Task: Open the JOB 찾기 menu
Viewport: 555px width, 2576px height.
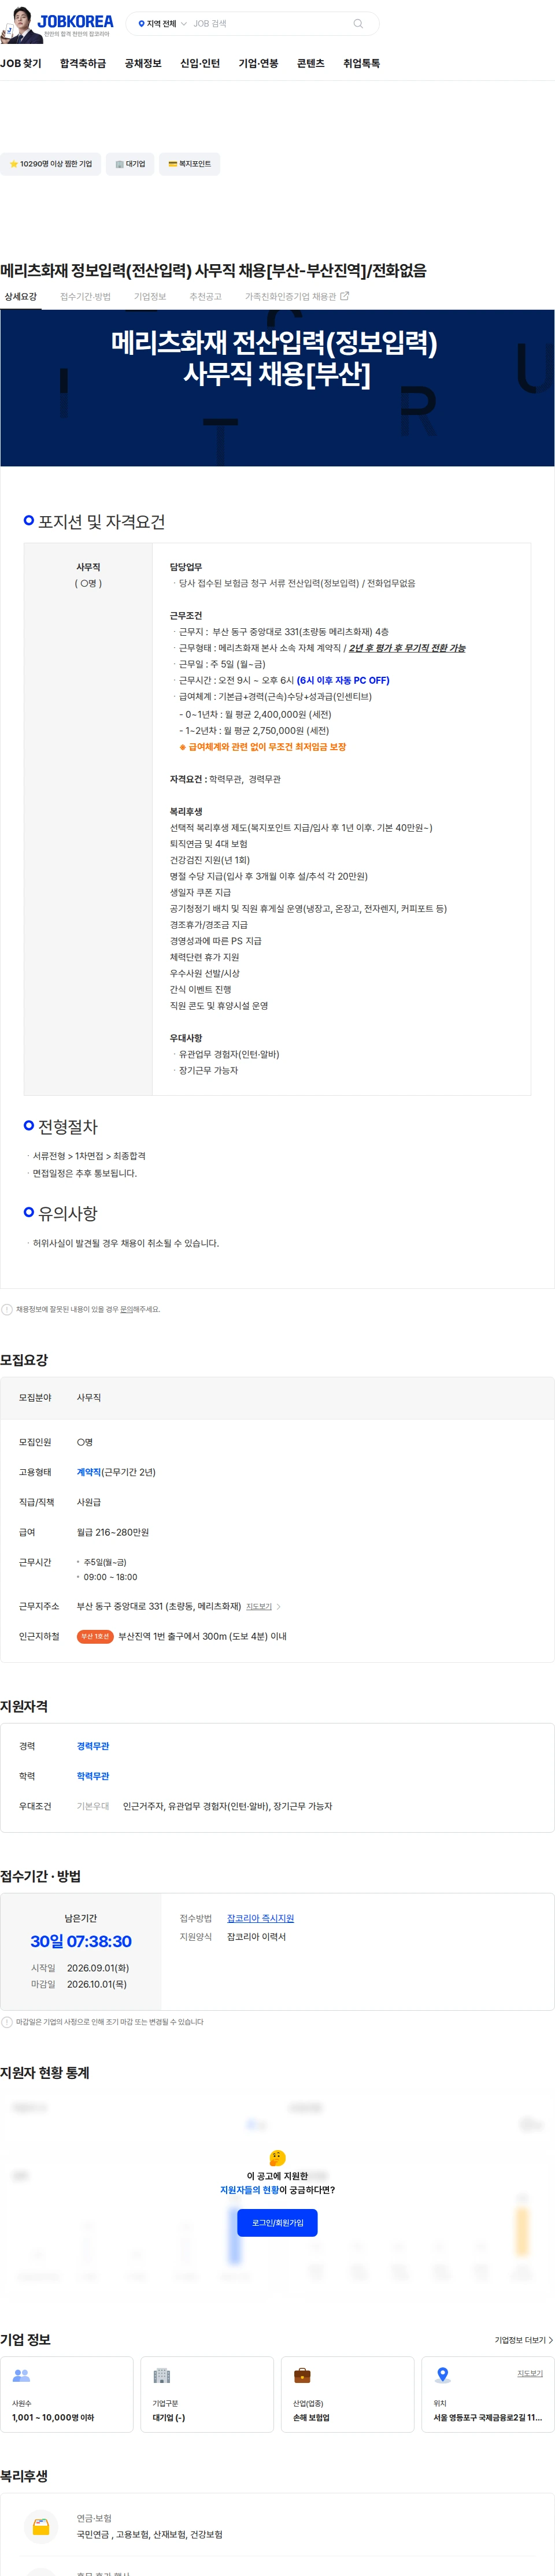Action: (x=21, y=63)
